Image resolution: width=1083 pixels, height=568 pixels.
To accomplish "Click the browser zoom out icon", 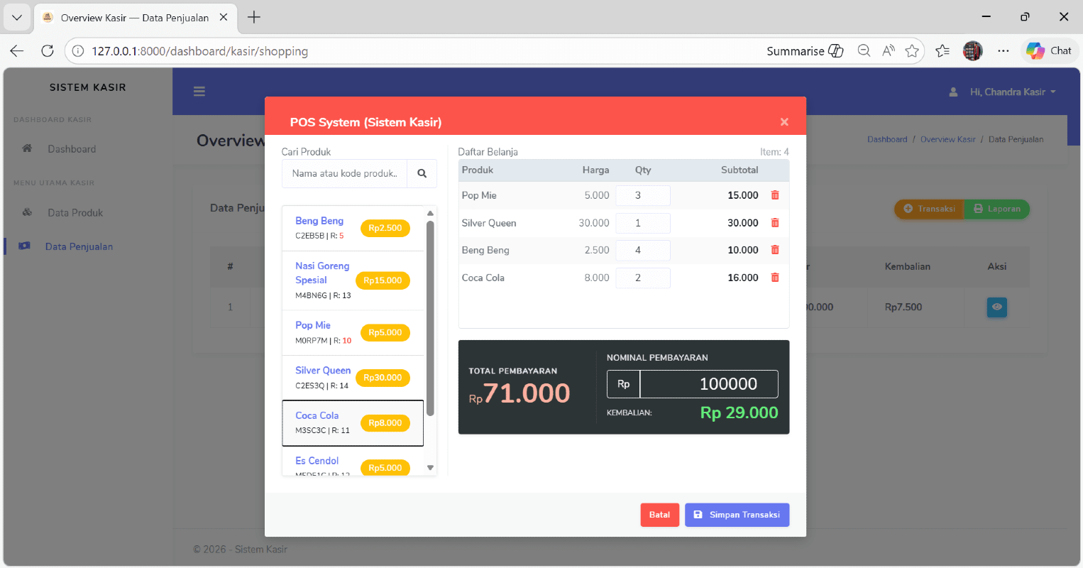I will pyautogui.click(x=864, y=51).
